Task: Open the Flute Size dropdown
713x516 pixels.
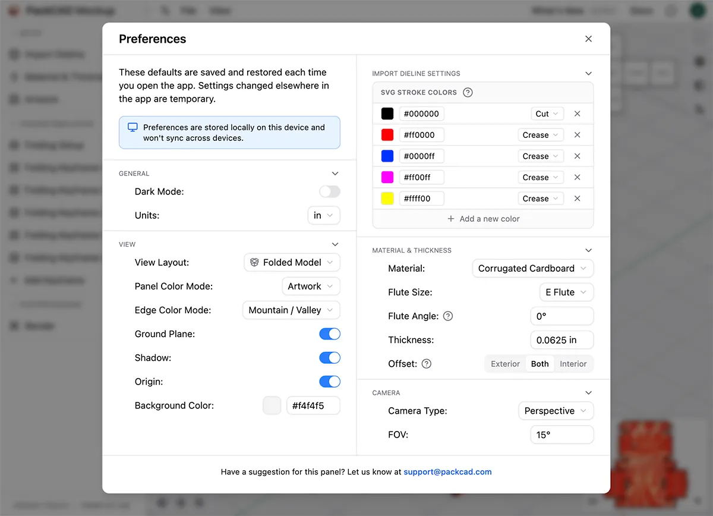Action: [x=567, y=292]
